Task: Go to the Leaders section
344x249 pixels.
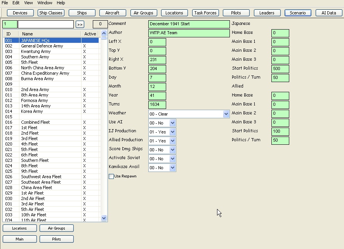Action: tap(267, 12)
